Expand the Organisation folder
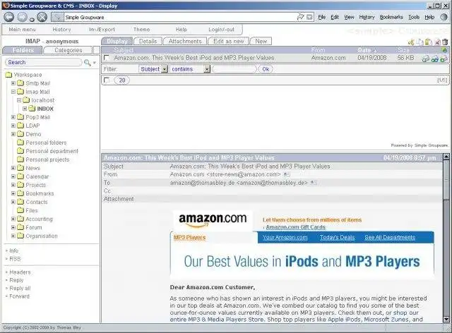Screen dimensions: 452x333 pyautogui.click(x=13, y=236)
